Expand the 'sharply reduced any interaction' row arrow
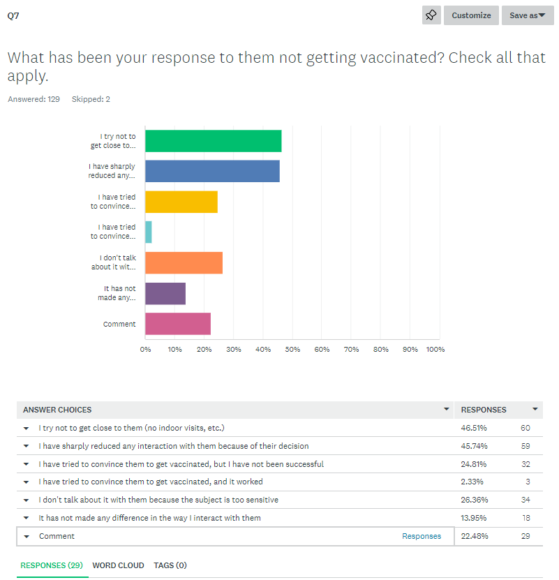This screenshot has height=580, width=559. tap(27, 446)
